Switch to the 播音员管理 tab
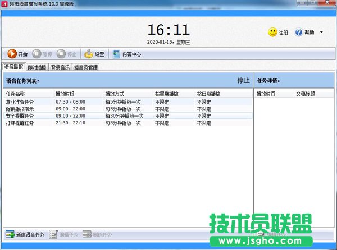Image resolution: width=337 pixels, height=250 pixels. [86, 67]
